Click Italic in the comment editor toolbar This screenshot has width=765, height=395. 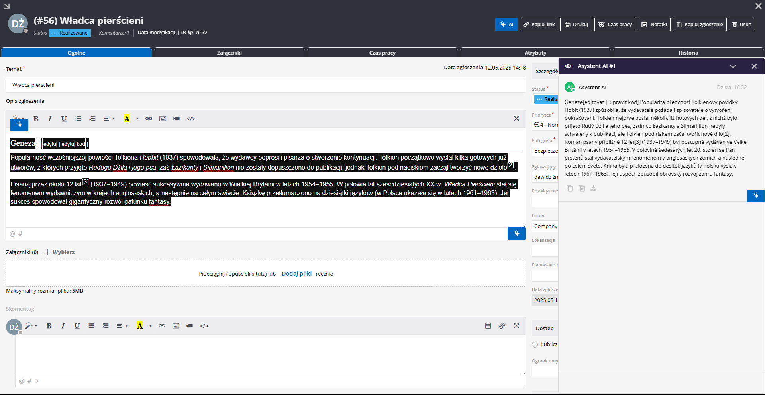(63, 326)
